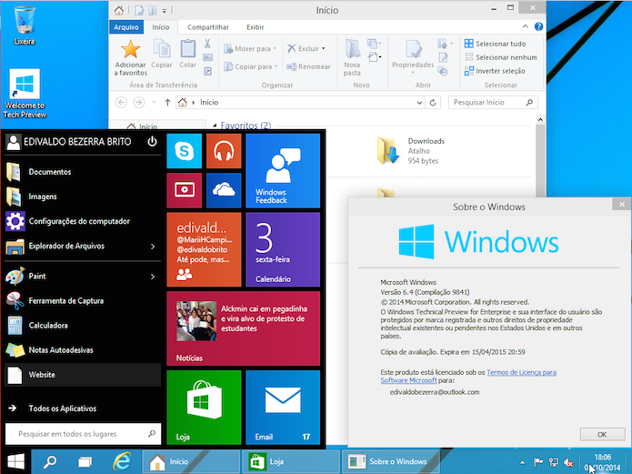
Task: Collapse the Favoritos (2) group
Action: coord(215,126)
